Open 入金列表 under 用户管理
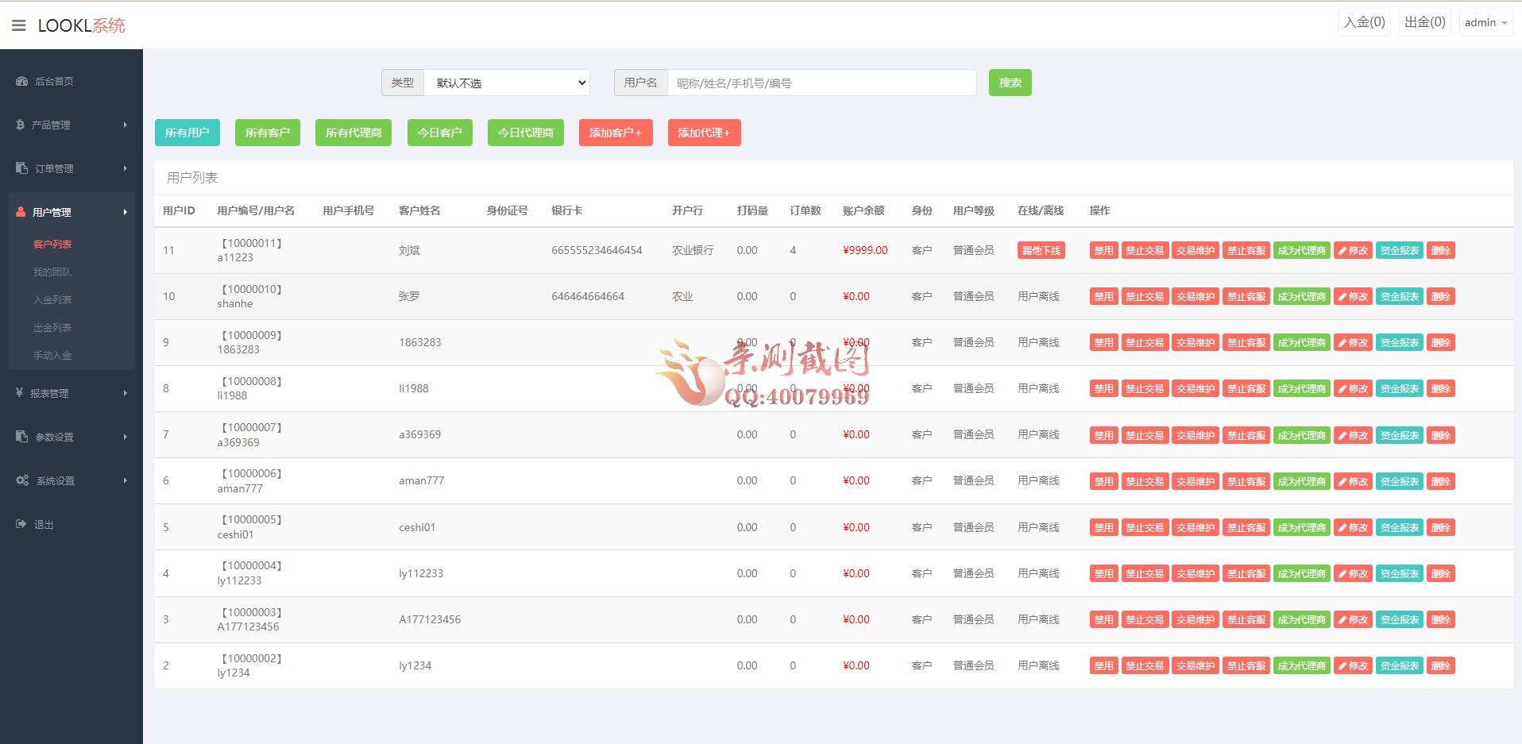1522x744 pixels. point(51,299)
